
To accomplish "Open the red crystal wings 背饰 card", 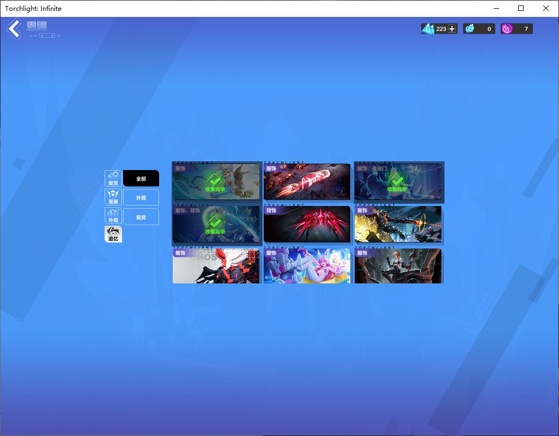I will 307,224.
